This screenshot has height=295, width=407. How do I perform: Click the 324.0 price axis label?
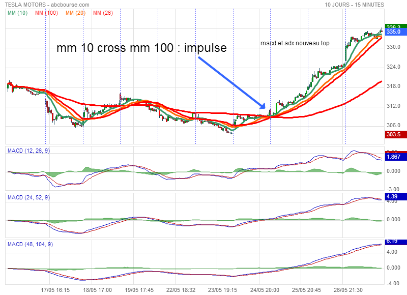(x=393, y=67)
